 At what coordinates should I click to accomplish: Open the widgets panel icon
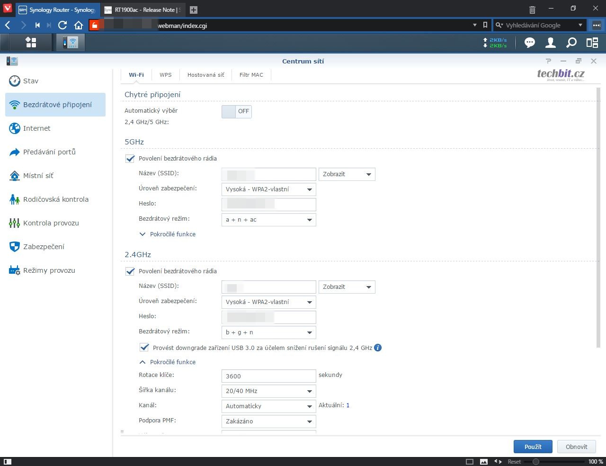coord(592,43)
